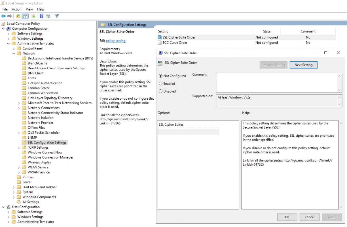
Task: Click the Show/Hide Action Pane icon
Action: pyautogui.click(x=48, y=16)
